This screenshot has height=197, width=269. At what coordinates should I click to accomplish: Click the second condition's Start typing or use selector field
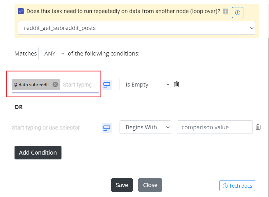coord(55,128)
